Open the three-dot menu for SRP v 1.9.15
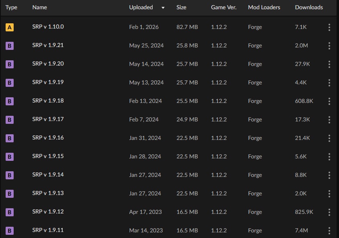The height and width of the screenshot is (238, 339). click(329, 157)
